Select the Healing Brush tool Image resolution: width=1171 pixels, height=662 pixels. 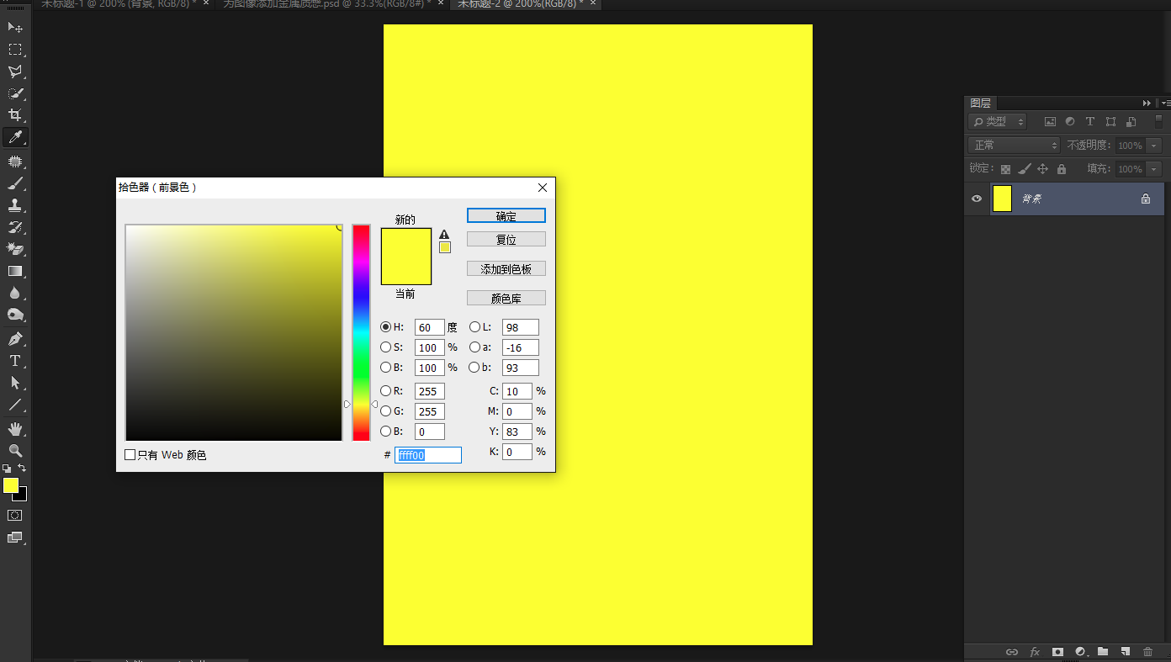(x=15, y=161)
